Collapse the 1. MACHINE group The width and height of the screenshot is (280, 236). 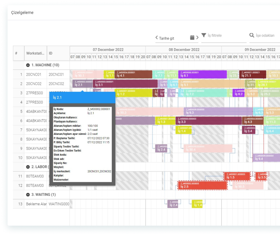tap(28, 65)
